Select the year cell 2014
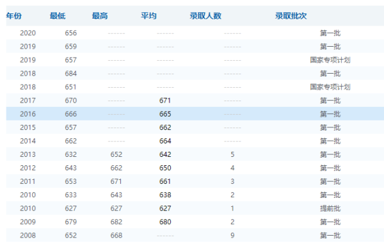This screenshot has width=384, height=244. point(28,141)
